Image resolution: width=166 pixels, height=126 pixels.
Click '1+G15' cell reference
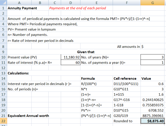coord(119,94)
